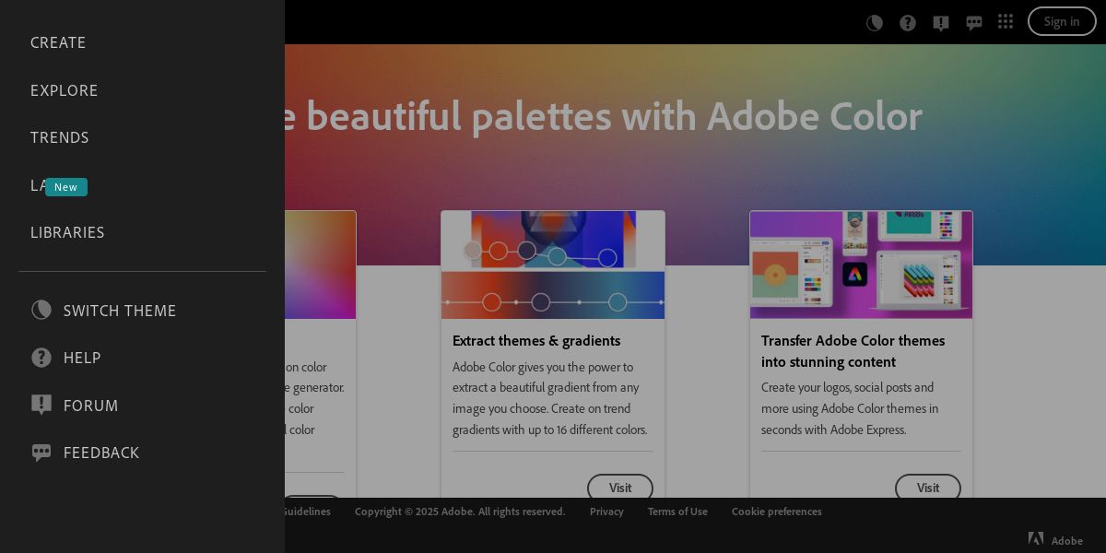Screen dimensions: 1106x553
Task: Open the Terms of Use link
Action: click(x=677, y=512)
